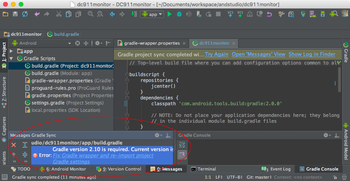Open the Gradle Console gear menu
This screenshot has width=350, height=181.
[327, 135]
